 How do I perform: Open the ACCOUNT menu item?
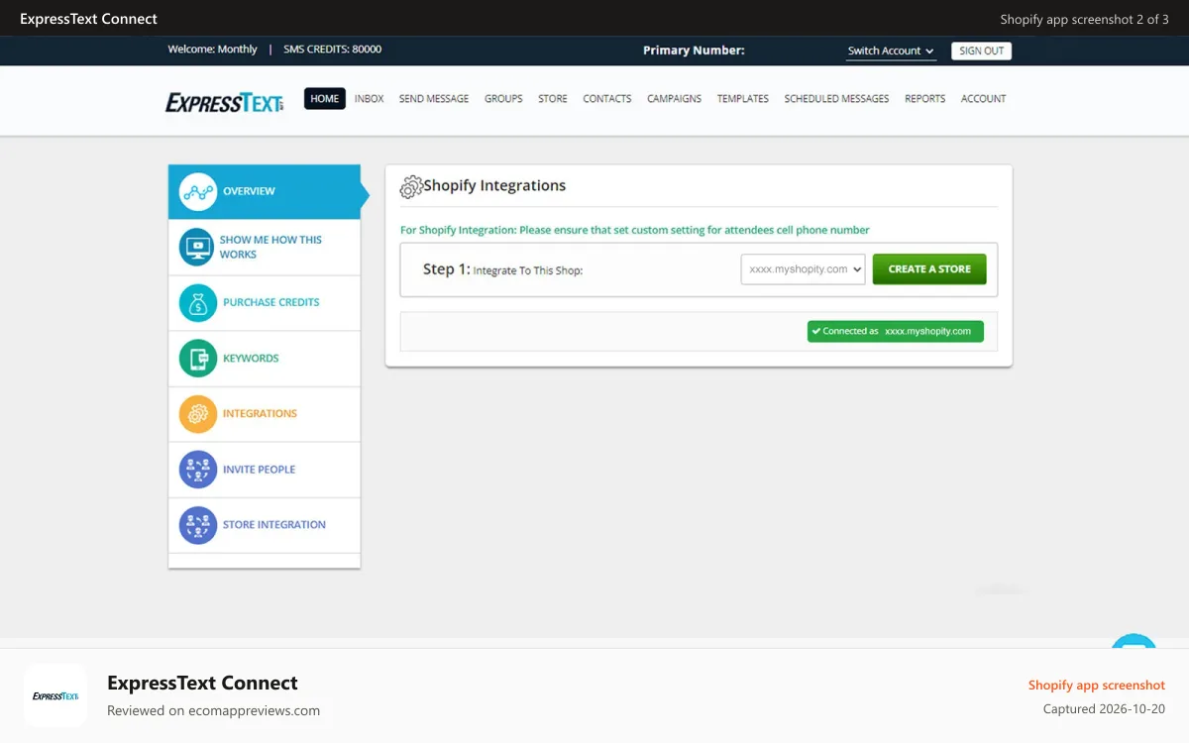pos(984,99)
